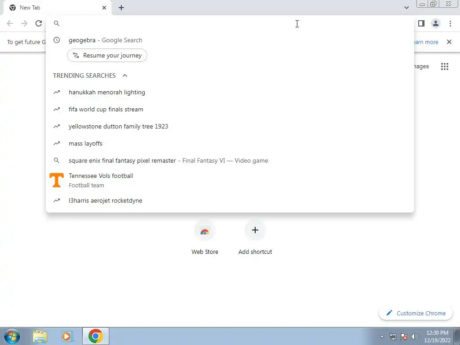Dismiss the info bar with its X
The width and height of the screenshot is (460, 345).
point(449,42)
